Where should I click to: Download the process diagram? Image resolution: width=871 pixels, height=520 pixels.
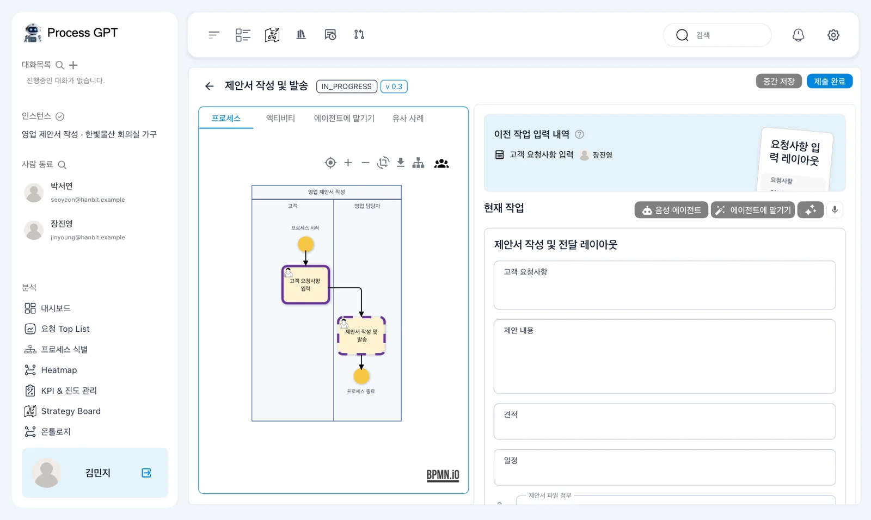pos(401,163)
